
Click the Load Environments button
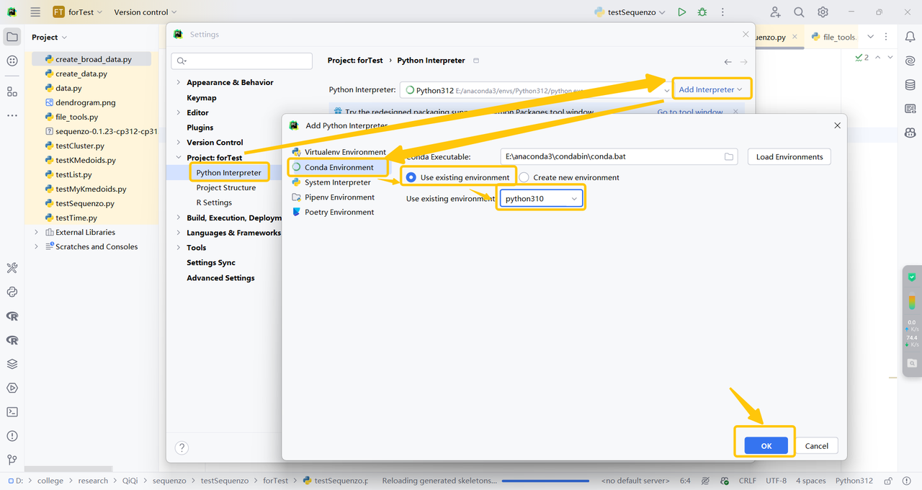click(789, 156)
